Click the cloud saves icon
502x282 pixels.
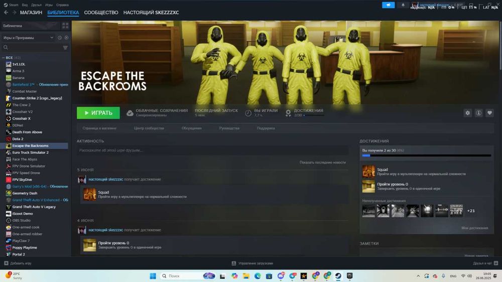130,113
